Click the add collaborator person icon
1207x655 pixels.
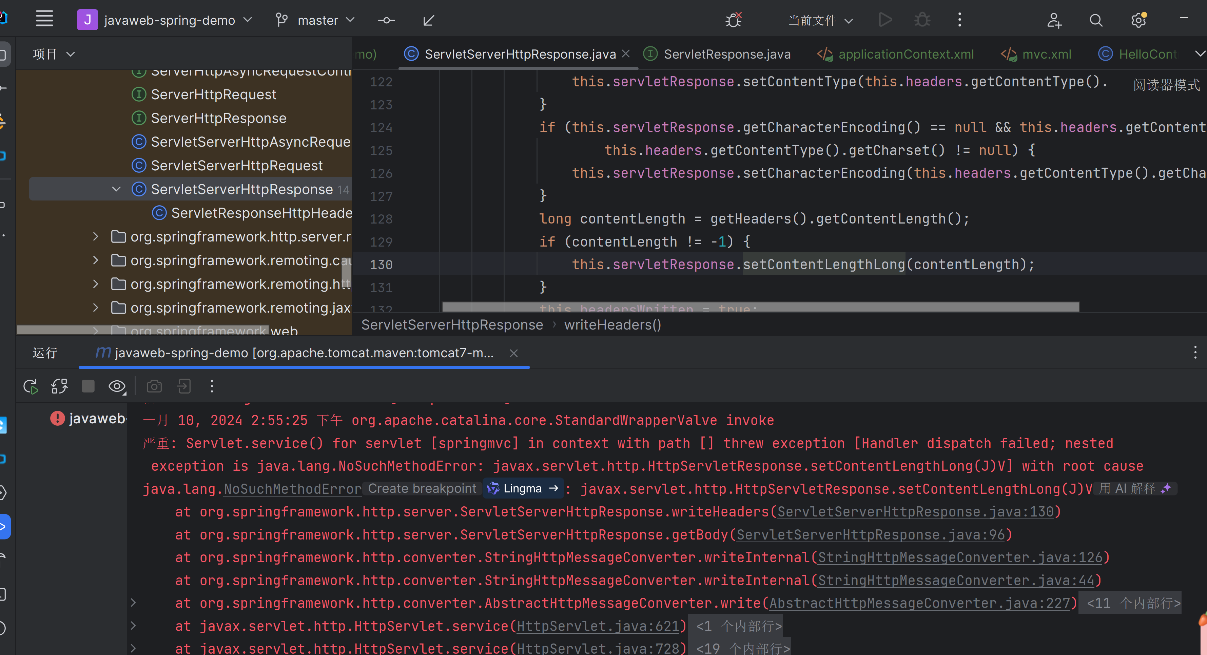(x=1054, y=20)
